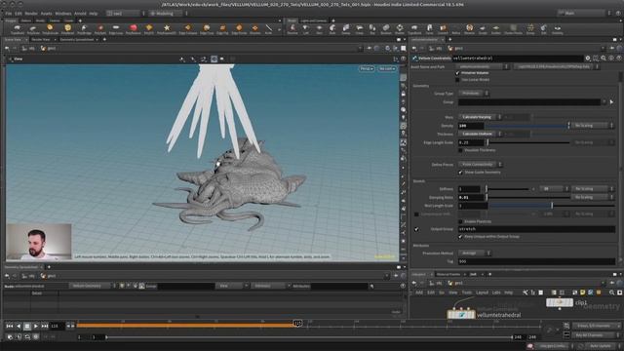Screen dimensions: 624x351
Task: Toggle Keep Unique within Output Group
Action: click(x=460, y=237)
